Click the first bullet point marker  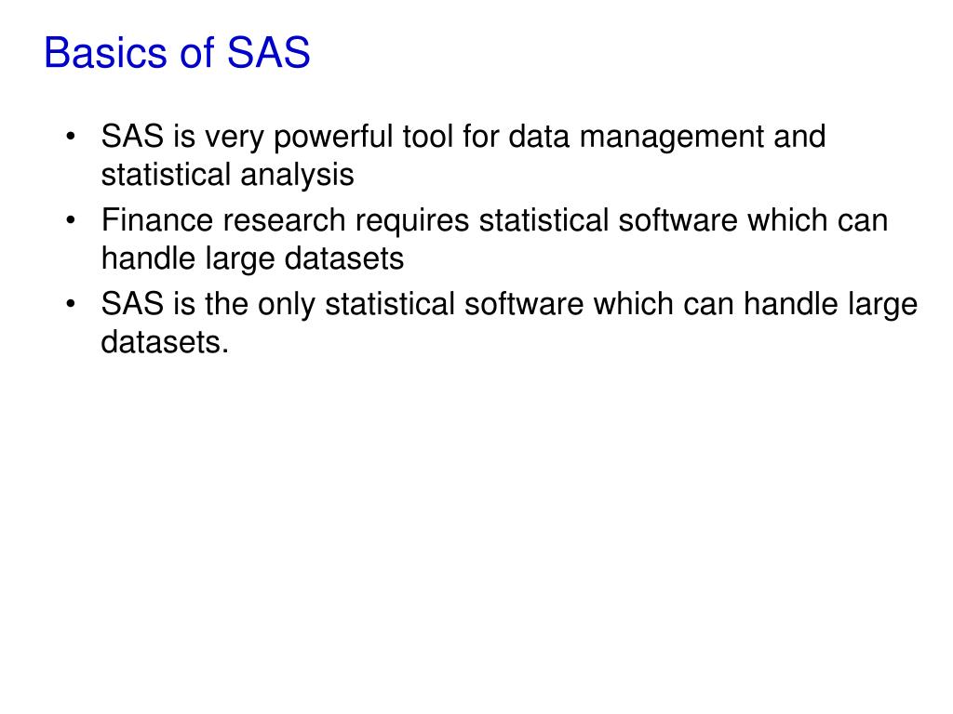pos(73,138)
